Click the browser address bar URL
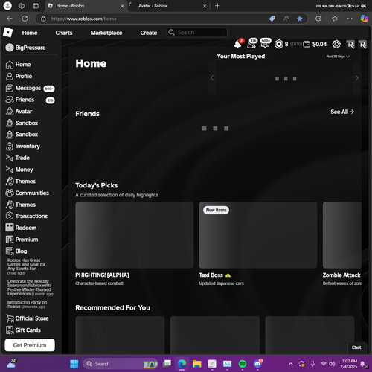This screenshot has width=372, height=372. pos(84,19)
